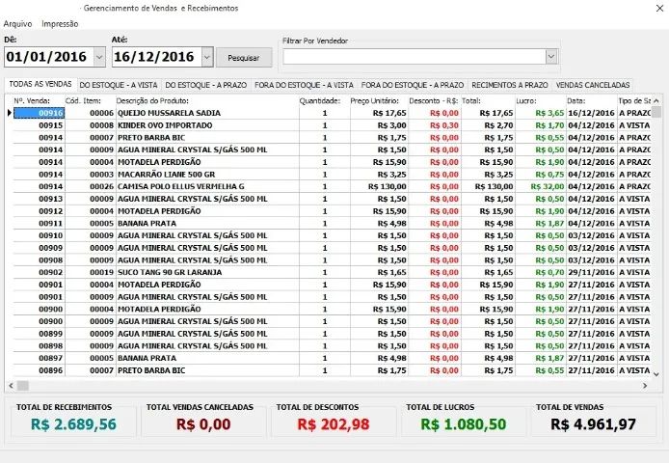This screenshot has width=669, height=463.
Task: Click sale number 00915 cell
Action: (39, 125)
